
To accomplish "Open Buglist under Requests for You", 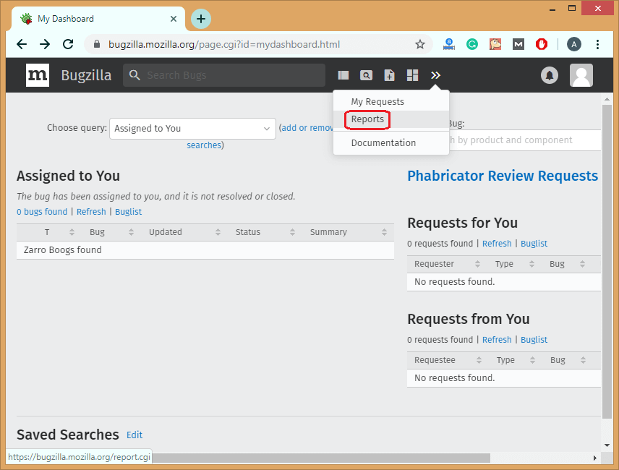I will tap(534, 244).
